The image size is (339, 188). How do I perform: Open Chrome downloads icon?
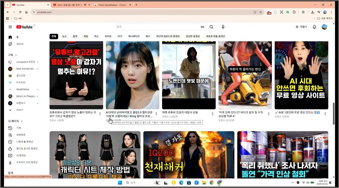(x=312, y=12)
